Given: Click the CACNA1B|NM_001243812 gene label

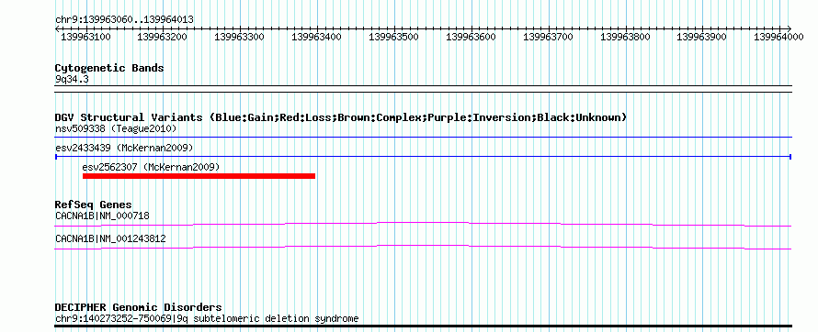Looking at the screenshot, I should [110, 238].
